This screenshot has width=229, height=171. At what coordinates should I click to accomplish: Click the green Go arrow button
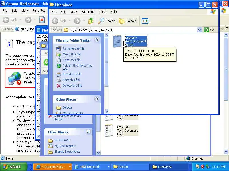206,30
